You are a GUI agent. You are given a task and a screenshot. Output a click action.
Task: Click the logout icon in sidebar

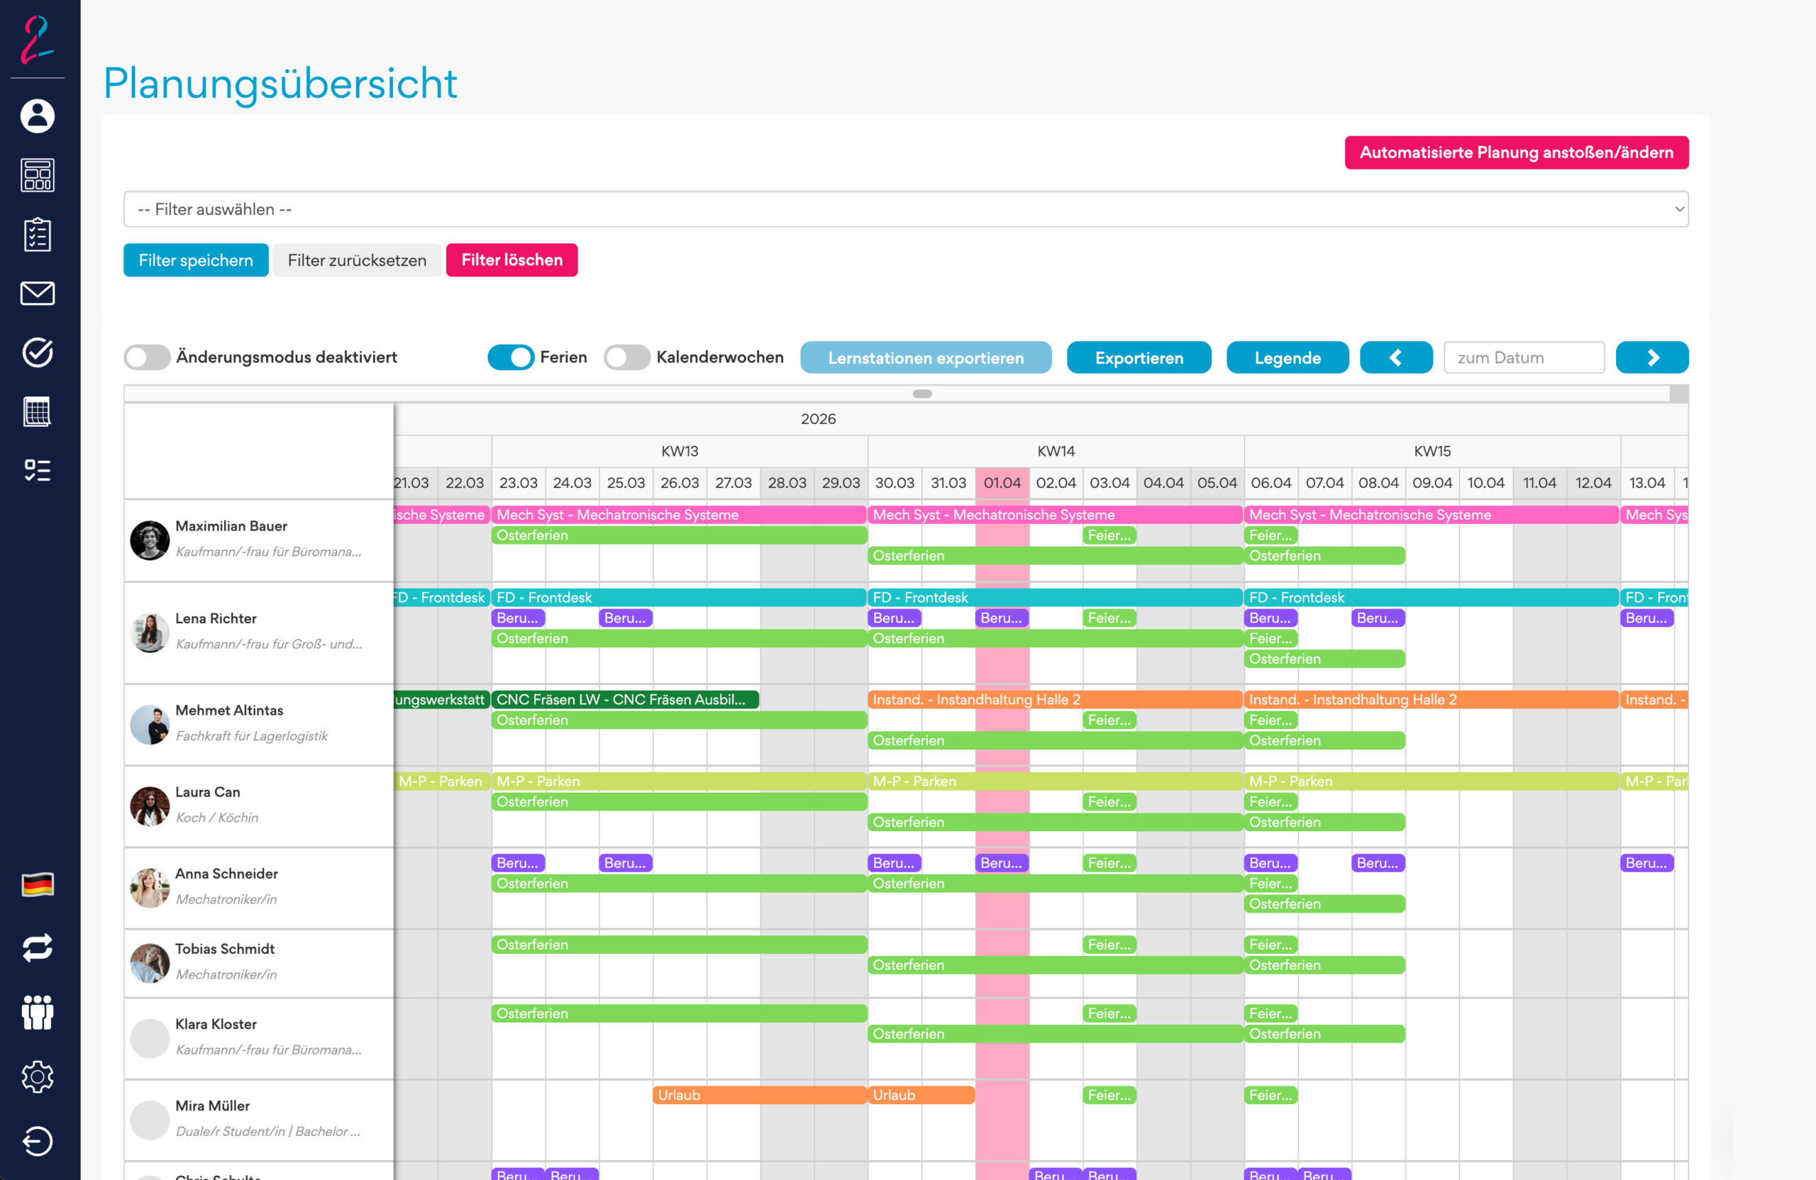click(38, 1141)
